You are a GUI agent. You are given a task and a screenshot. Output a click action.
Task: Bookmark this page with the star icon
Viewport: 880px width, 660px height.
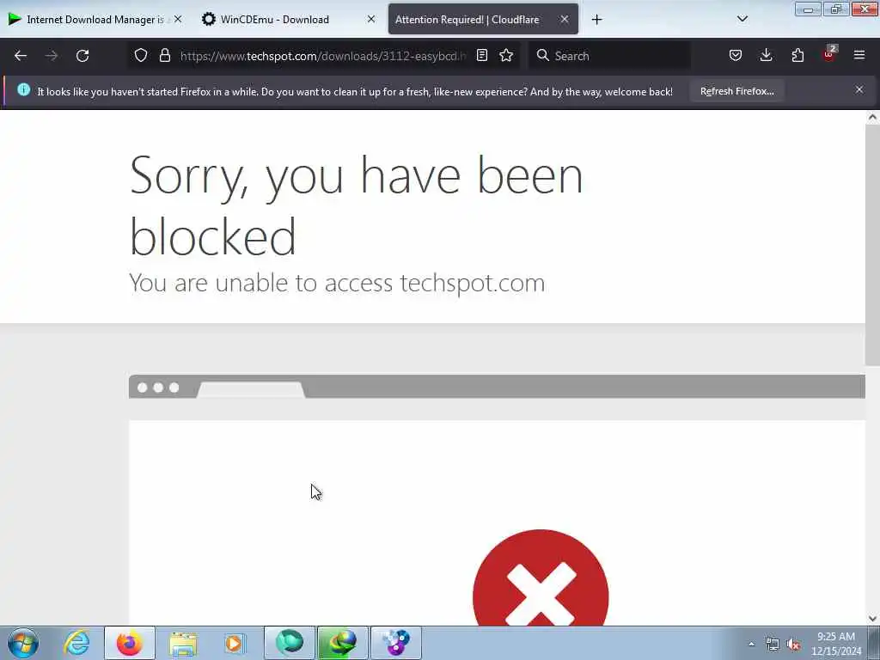click(x=506, y=56)
